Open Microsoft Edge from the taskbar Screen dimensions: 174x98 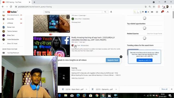[x=78, y=96]
